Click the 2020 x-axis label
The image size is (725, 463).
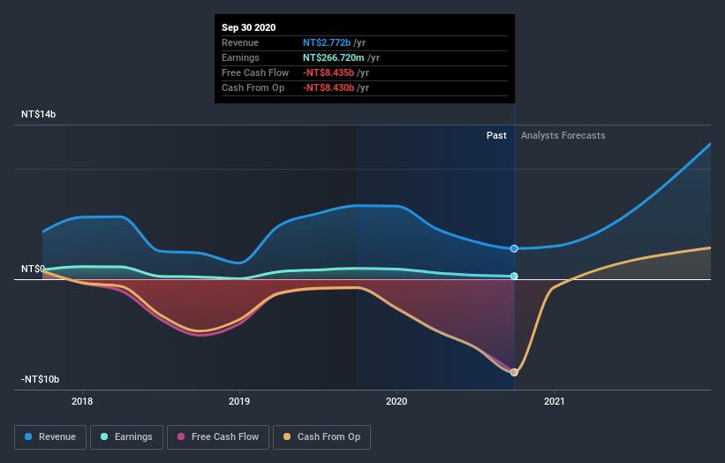(x=396, y=401)
